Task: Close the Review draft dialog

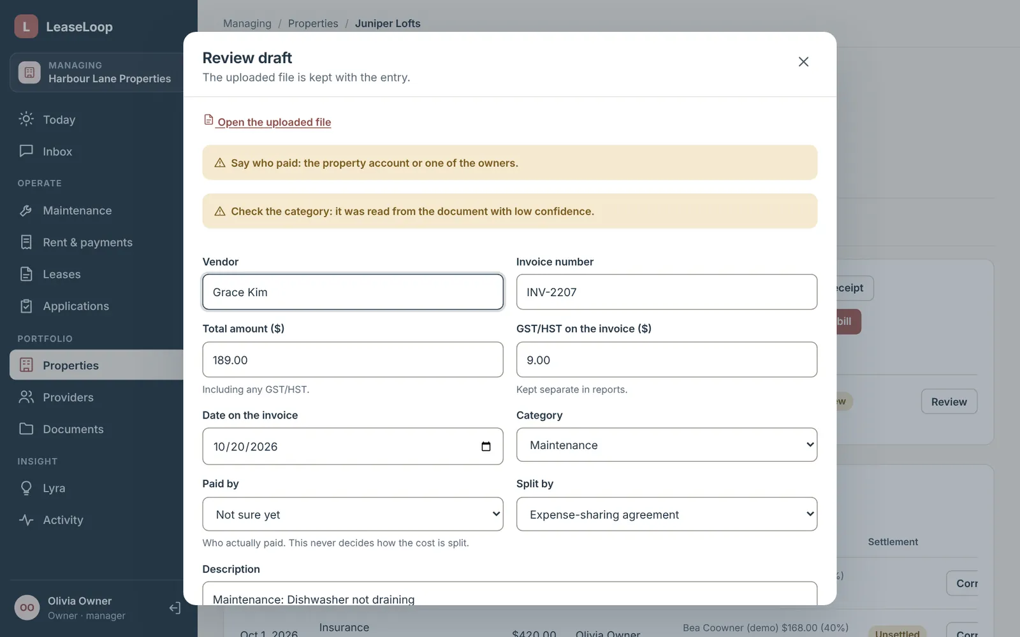Action: pos(803,62)
